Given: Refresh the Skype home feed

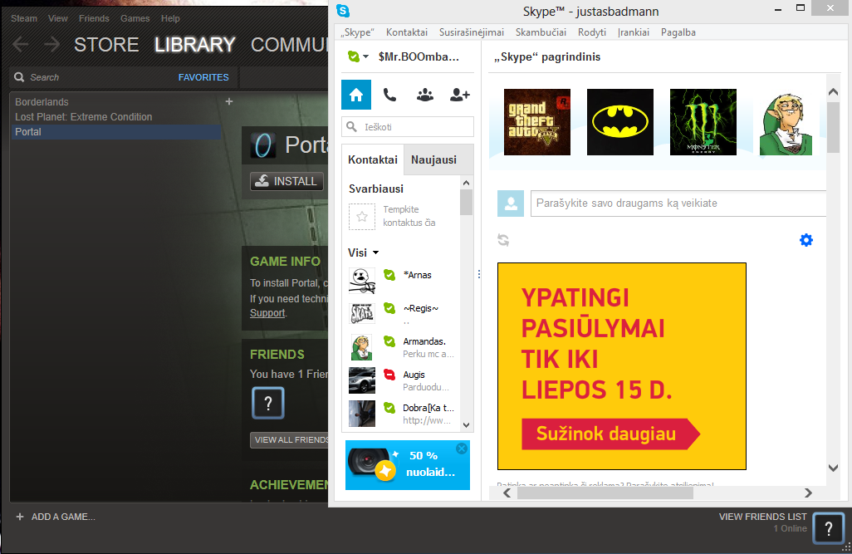Looking at the screenshot, I should click(x=503, y=240).
